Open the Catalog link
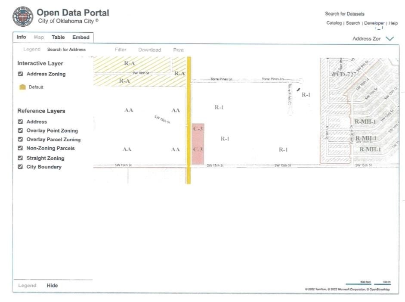This screenshot has height=302, width=405. [x=334, y=23]
